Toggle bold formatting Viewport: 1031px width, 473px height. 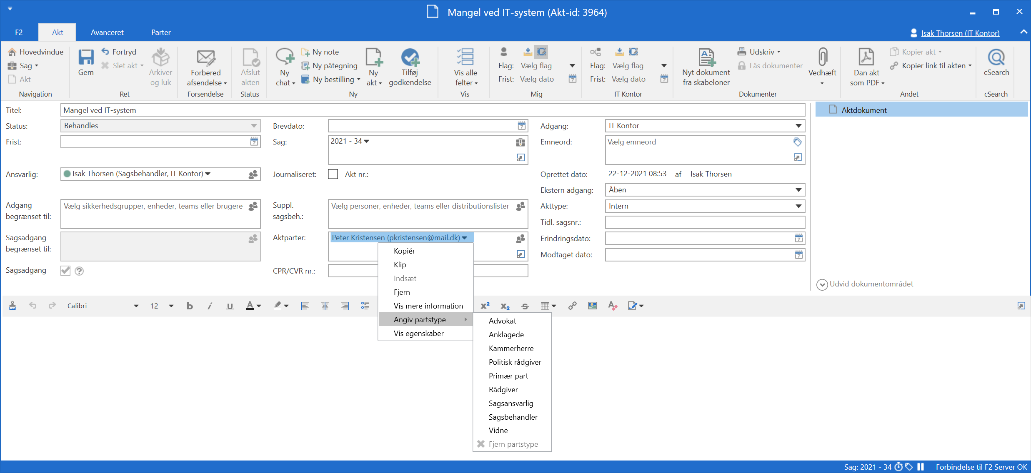pyautogui.click(x=190, y=306)
